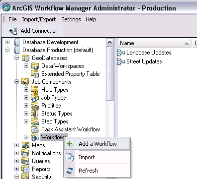Select the Status Types tree label
The height and width of the screenshot is (179, 197).
click(57, 114)
